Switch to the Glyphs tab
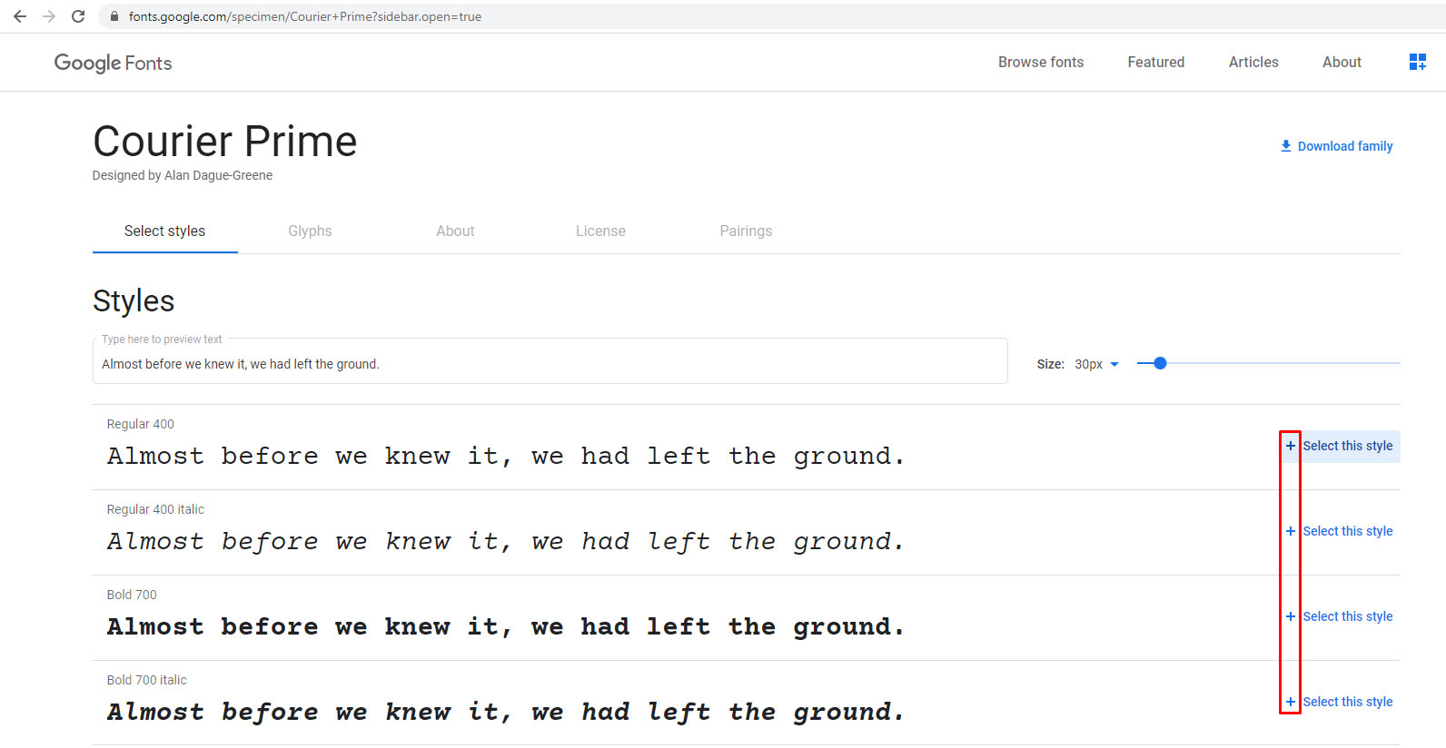The height and width of the screenshot is (748, 1446). [310, 231]
